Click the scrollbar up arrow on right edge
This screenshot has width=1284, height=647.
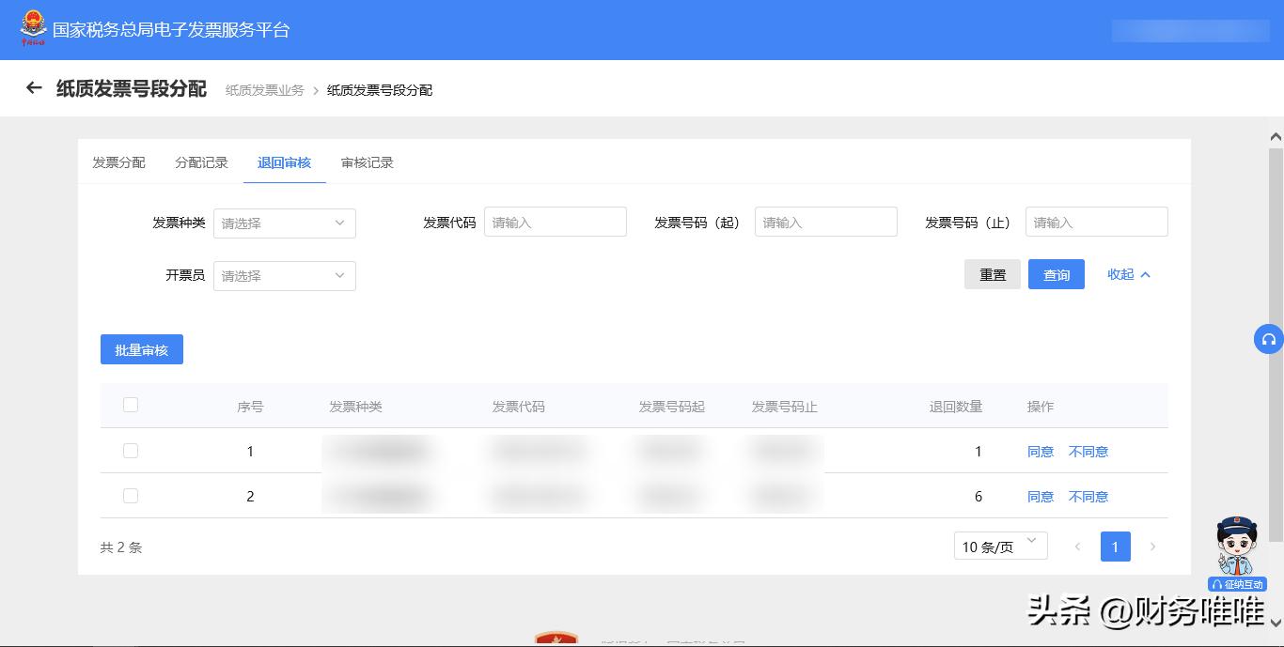[x=1277, y=135]
